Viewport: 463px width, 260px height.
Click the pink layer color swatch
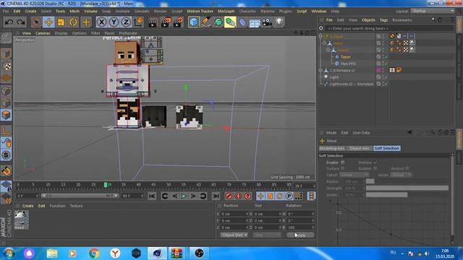[378, 70]
